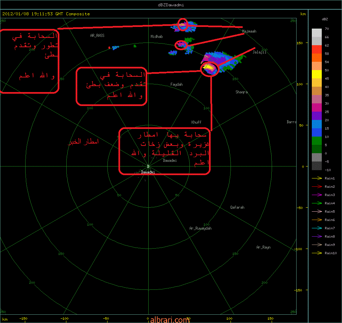Click the Rain9 arrow in the legend
Image resolution: width=342 pixels, height=323 pixels.
point(317,245)
